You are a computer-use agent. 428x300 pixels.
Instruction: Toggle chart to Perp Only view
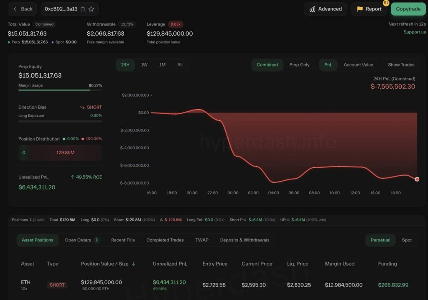click(x=299, y=65)
